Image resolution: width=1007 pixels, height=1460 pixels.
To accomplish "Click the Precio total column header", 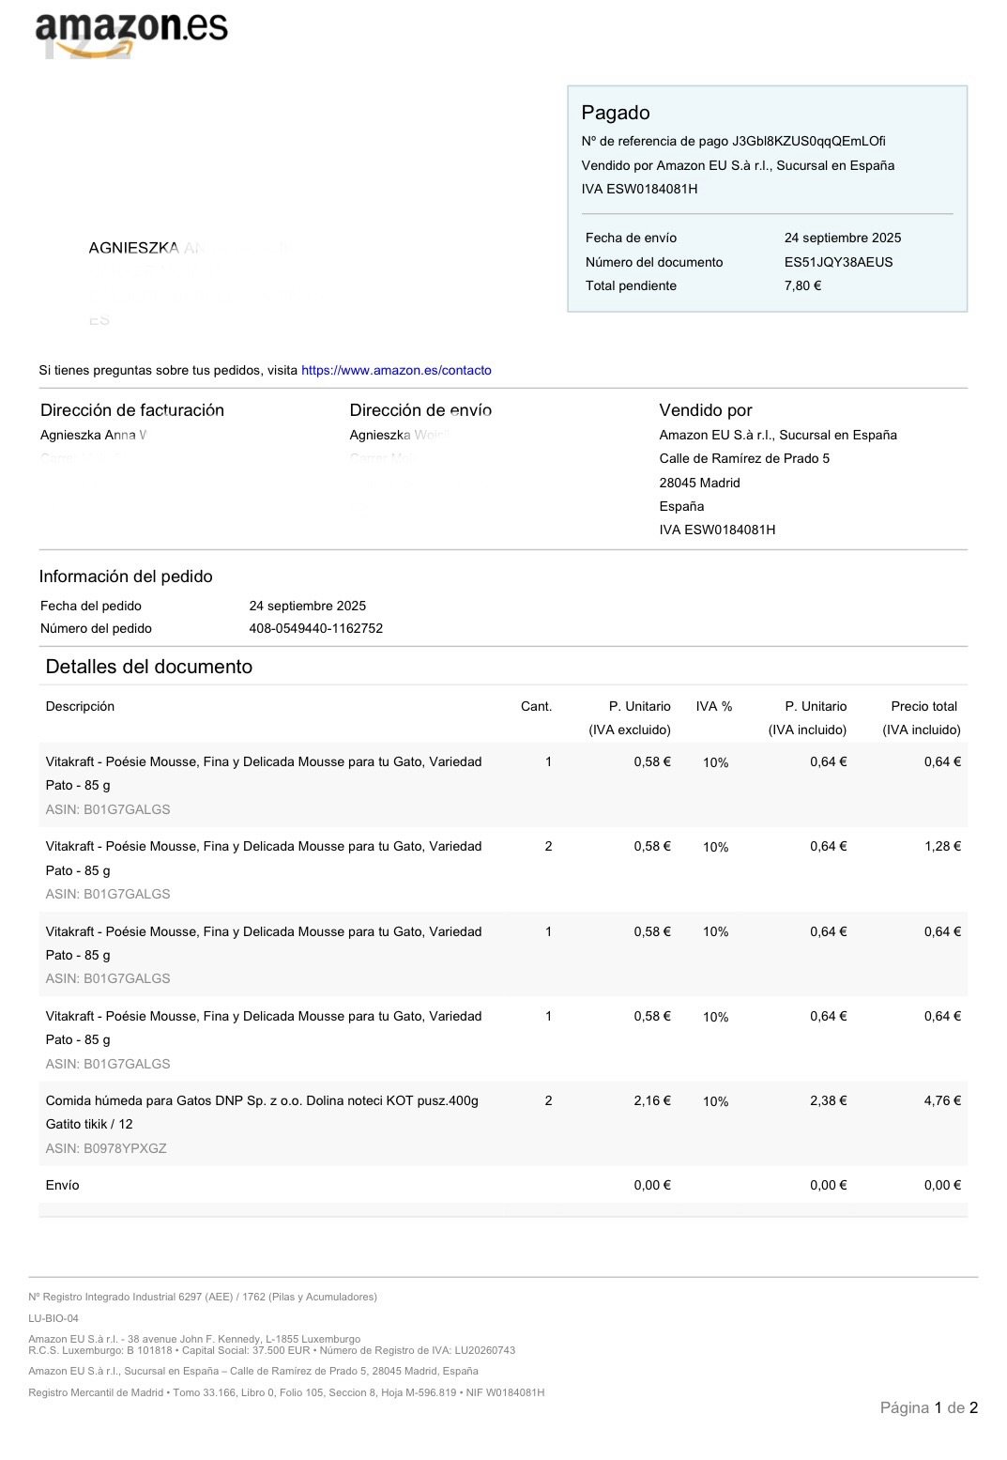I will click(924, 706).
